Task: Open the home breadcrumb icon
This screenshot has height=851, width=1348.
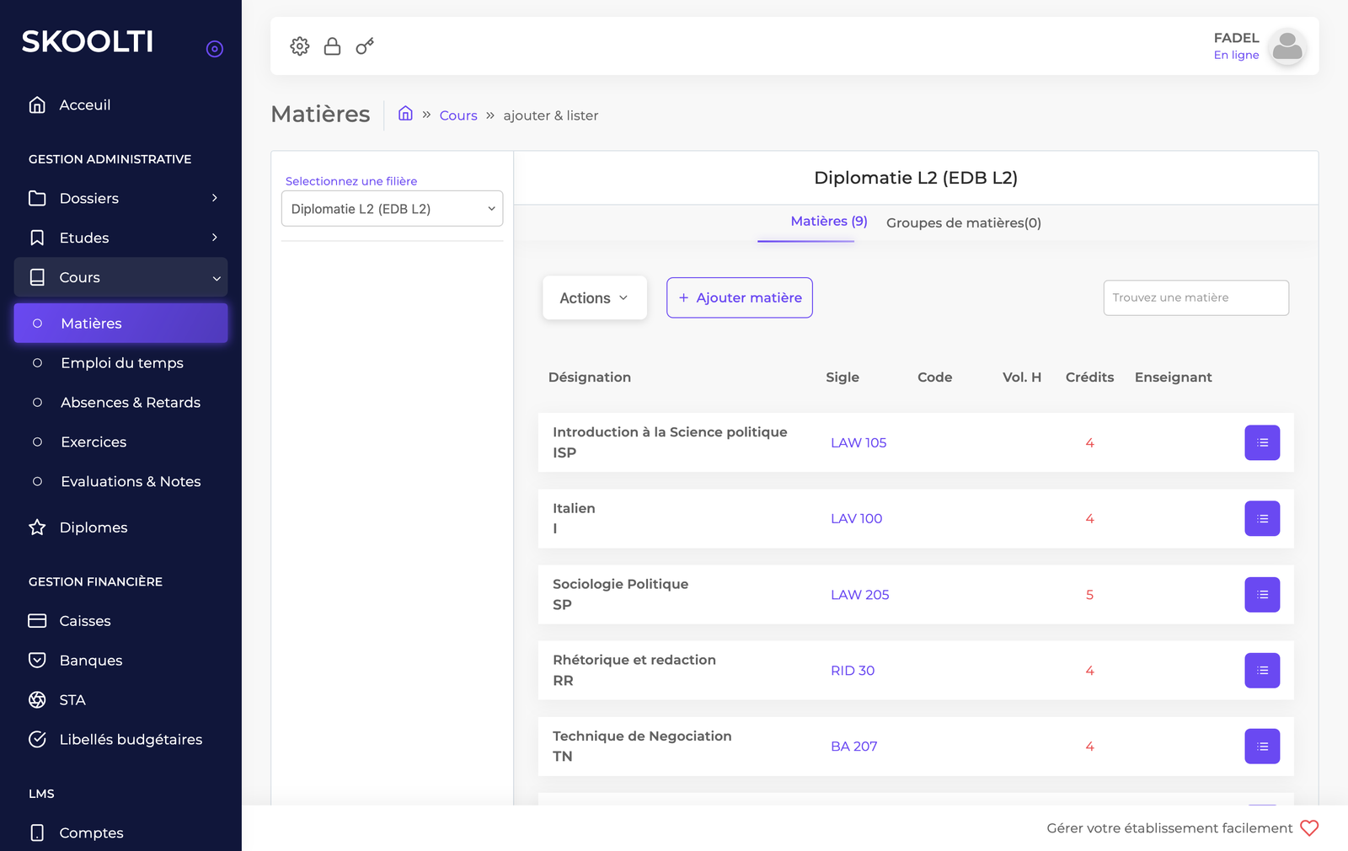Action: [x=405, y=114]
